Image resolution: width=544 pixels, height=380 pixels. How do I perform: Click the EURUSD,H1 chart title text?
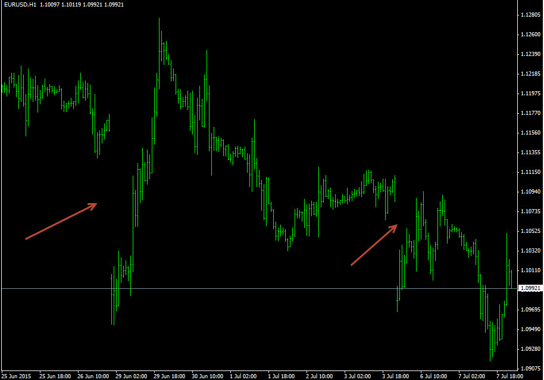pyautogui.click(x=19, y=5)
